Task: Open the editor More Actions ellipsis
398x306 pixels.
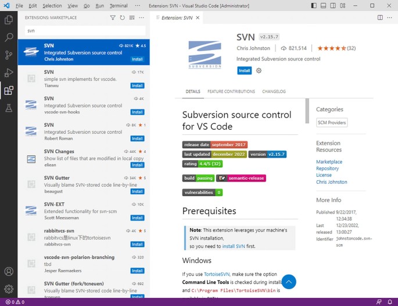Action: [386, 17]
